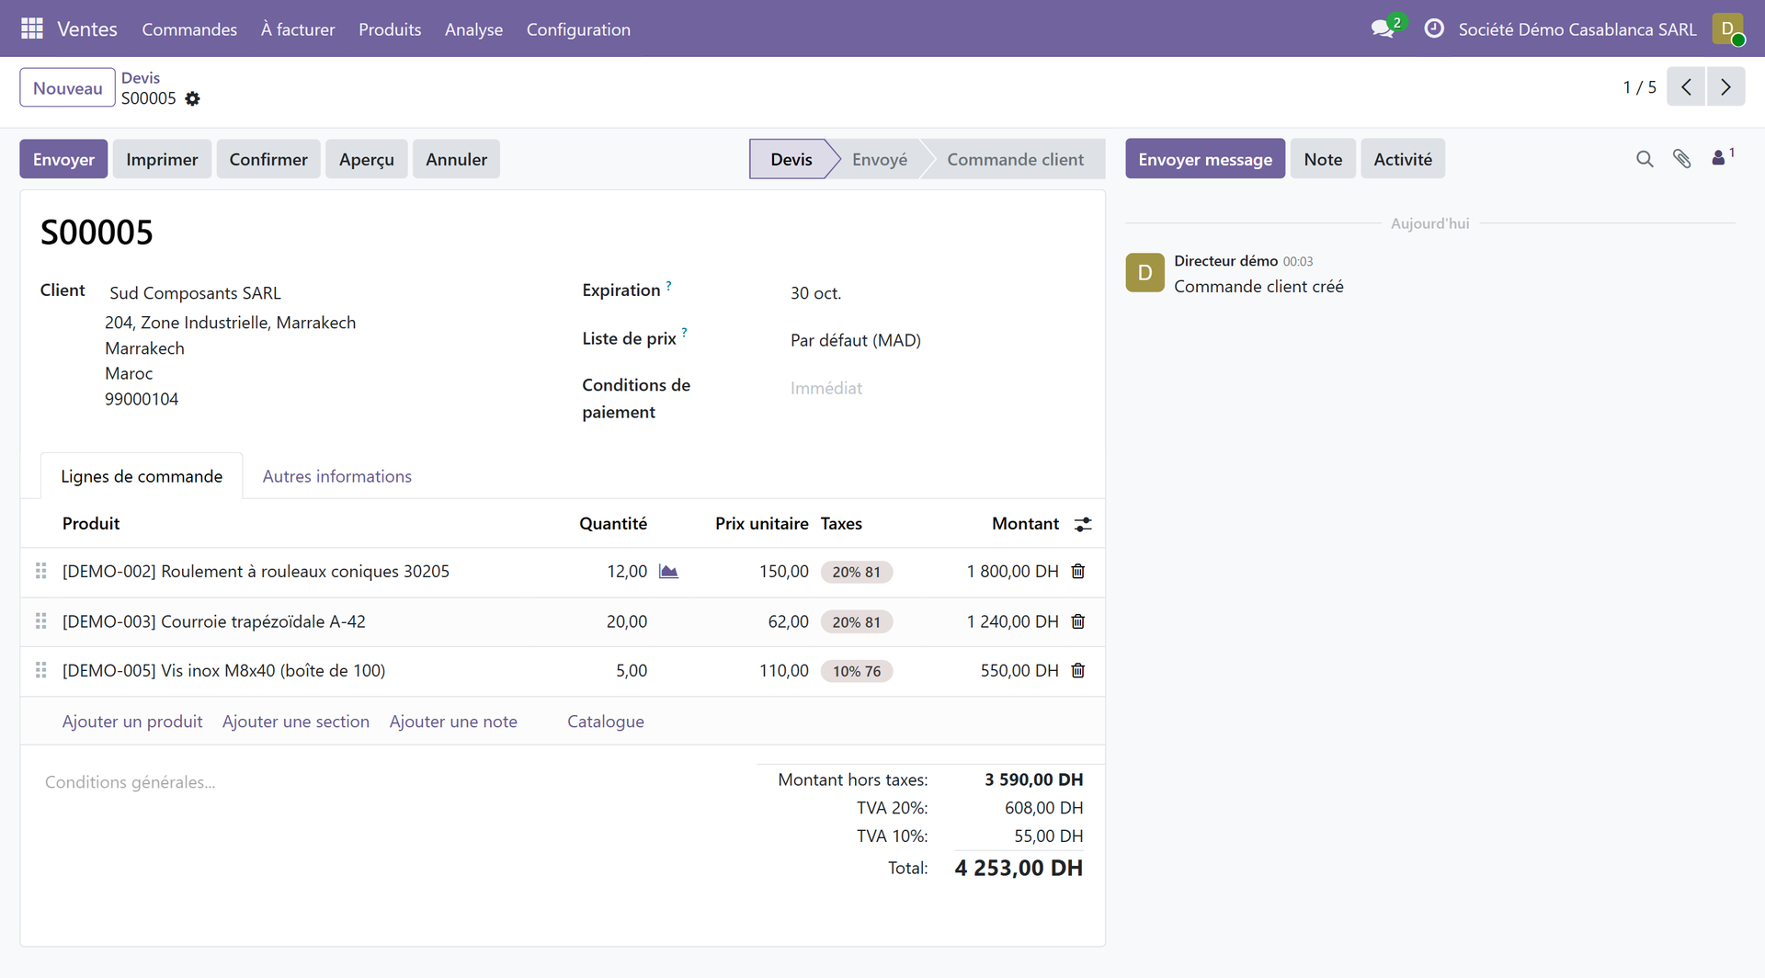Image resolution: width=1765 pixels, height=978 pixels.
Task: Click Ajouter une section link
Action: (296, 722)
